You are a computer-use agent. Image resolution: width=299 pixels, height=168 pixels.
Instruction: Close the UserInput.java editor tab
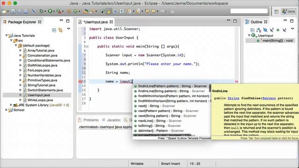pos(111,22)
